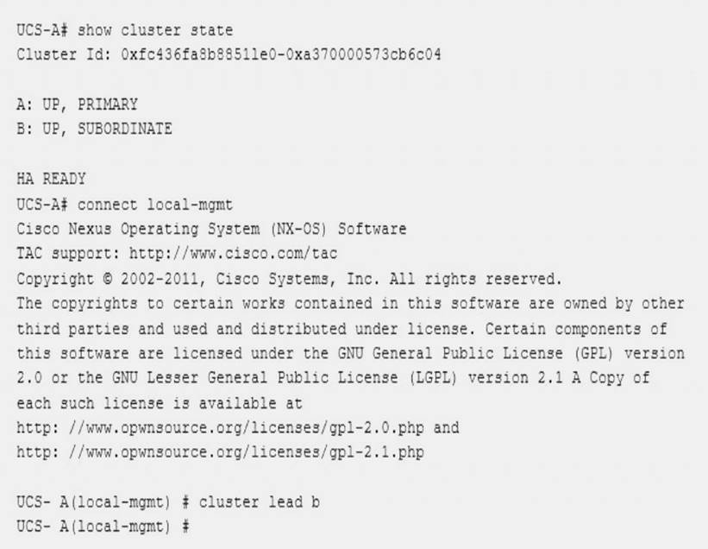Click 'each such license is available at' line

pos(160,403)
